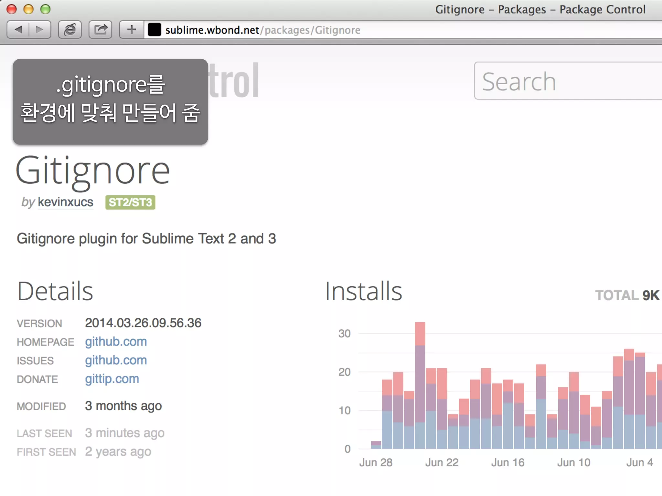
Task: Open the ISSUES github.com link
Action: point(116,360)
